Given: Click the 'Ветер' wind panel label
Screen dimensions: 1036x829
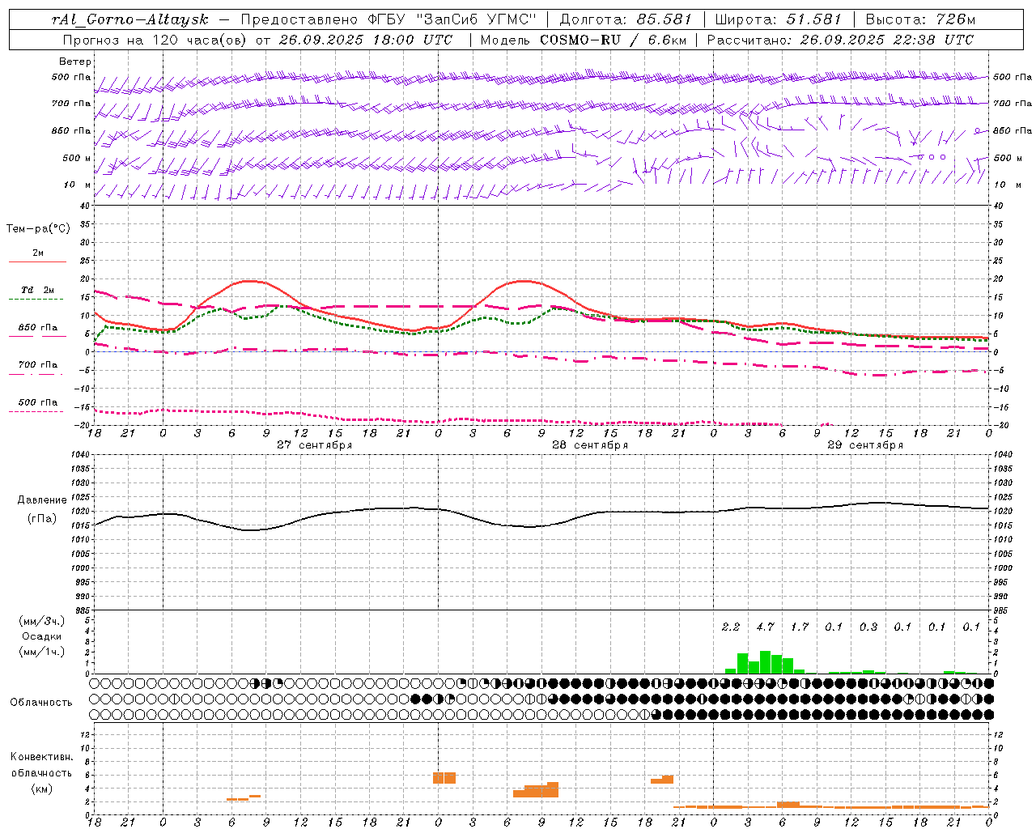Looking at the screenshot, I should 74,62.
